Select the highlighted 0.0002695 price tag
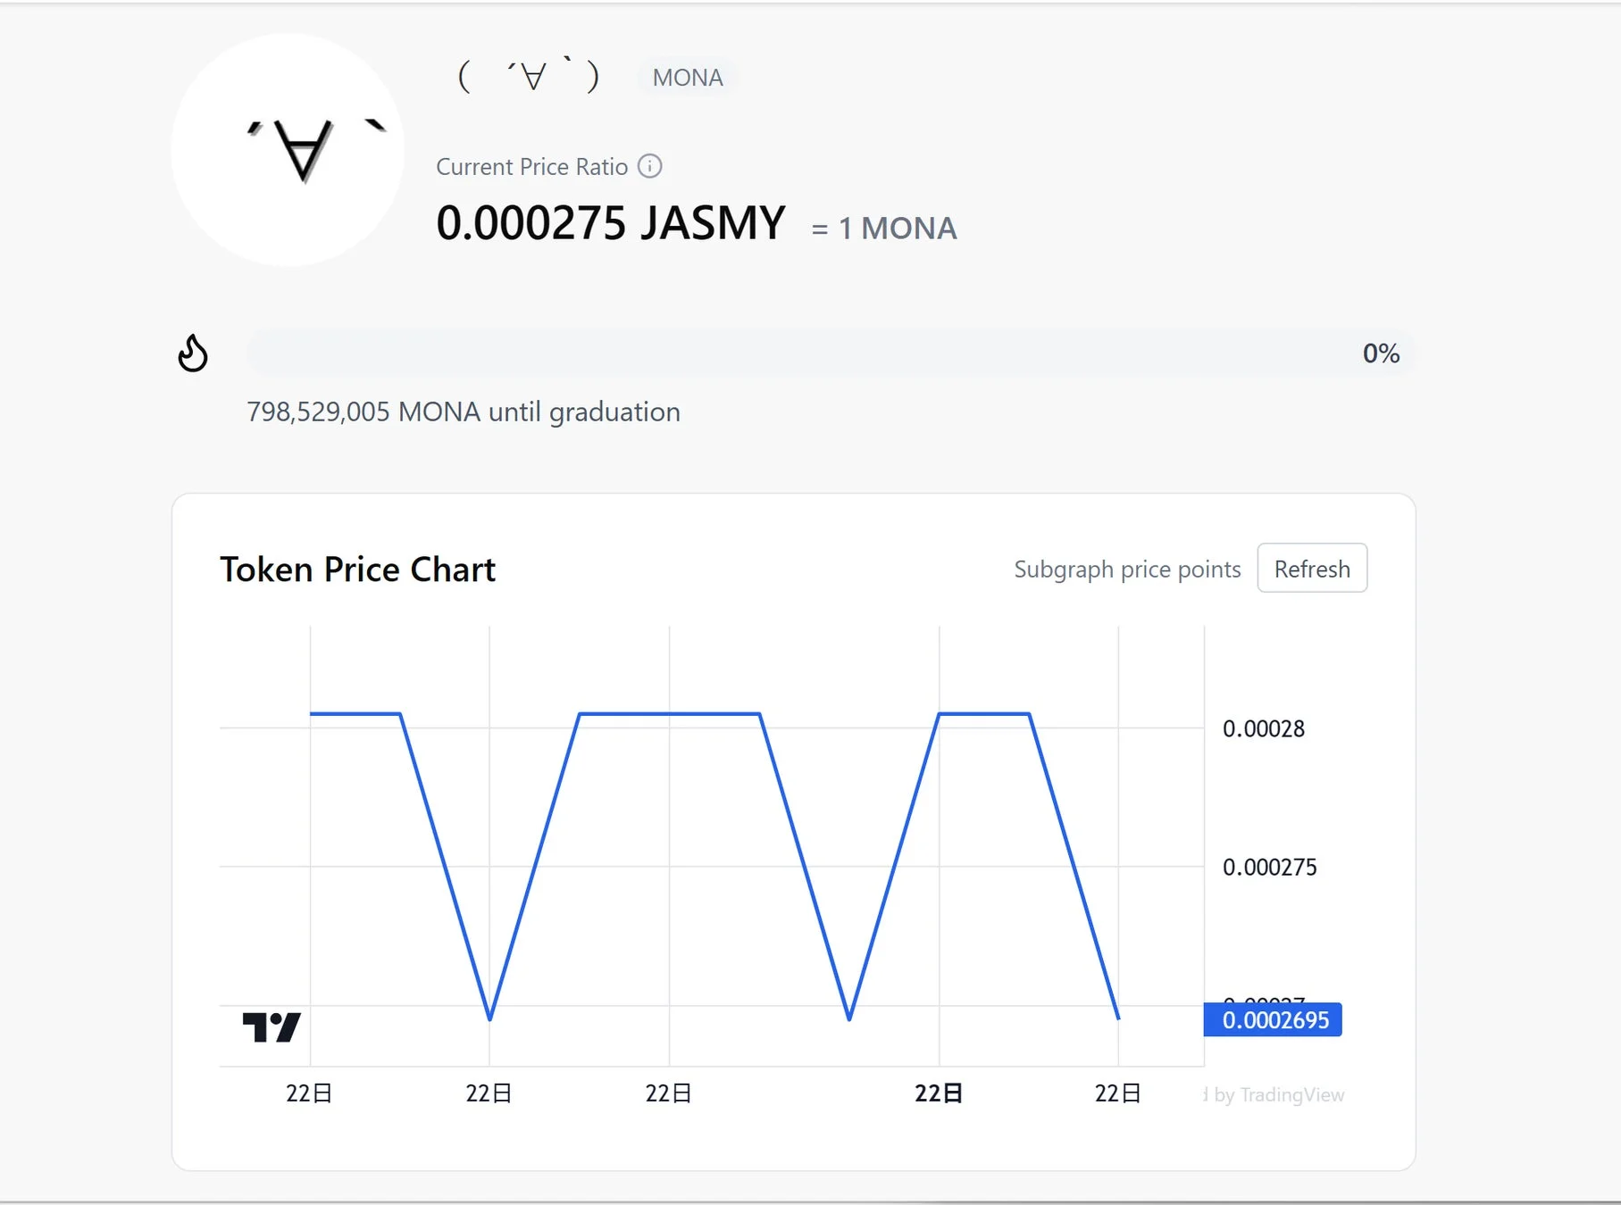The height and width of the screenshot is (1205, 1621). pos(1272,1019)
